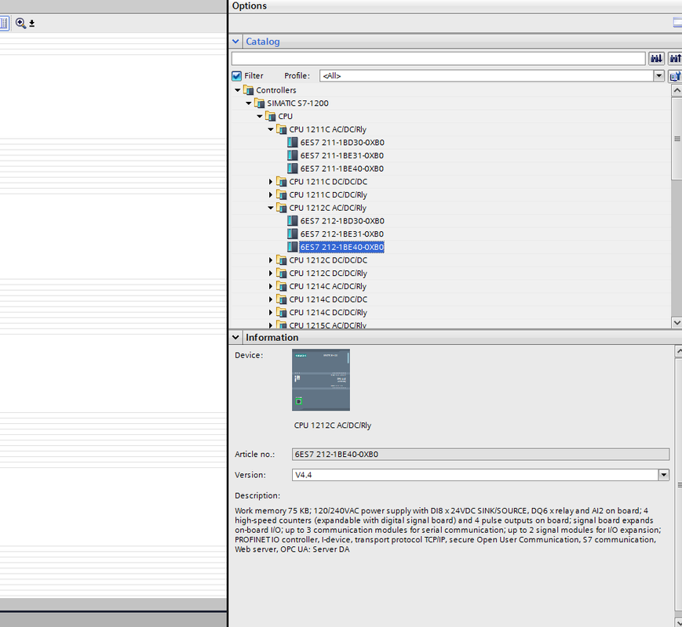Screen dimensions: 682x627
Task: Click the device description text paragraph
Action: pos(448,530)
